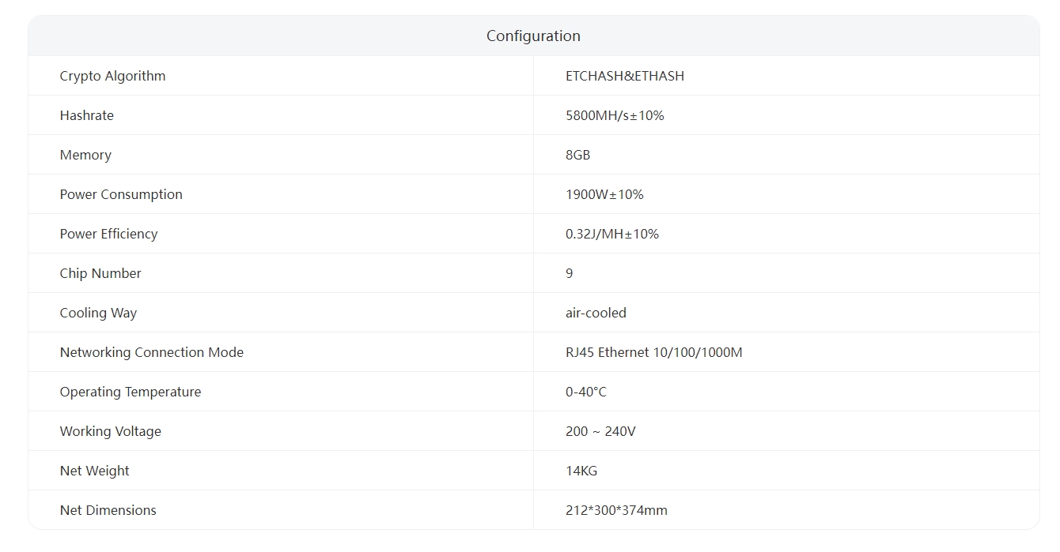The width and height of the screenshot is (1060, 552).
Task: Click the 14KG weight value
Action: click(581, 471)
